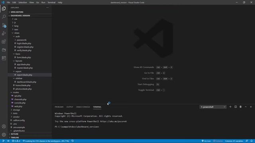Split the terminal panel
The height and width of the screenshot is (143, 255).
235,107
